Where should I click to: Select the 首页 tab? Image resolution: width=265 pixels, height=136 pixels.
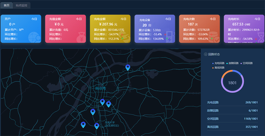tap(6, 5)
